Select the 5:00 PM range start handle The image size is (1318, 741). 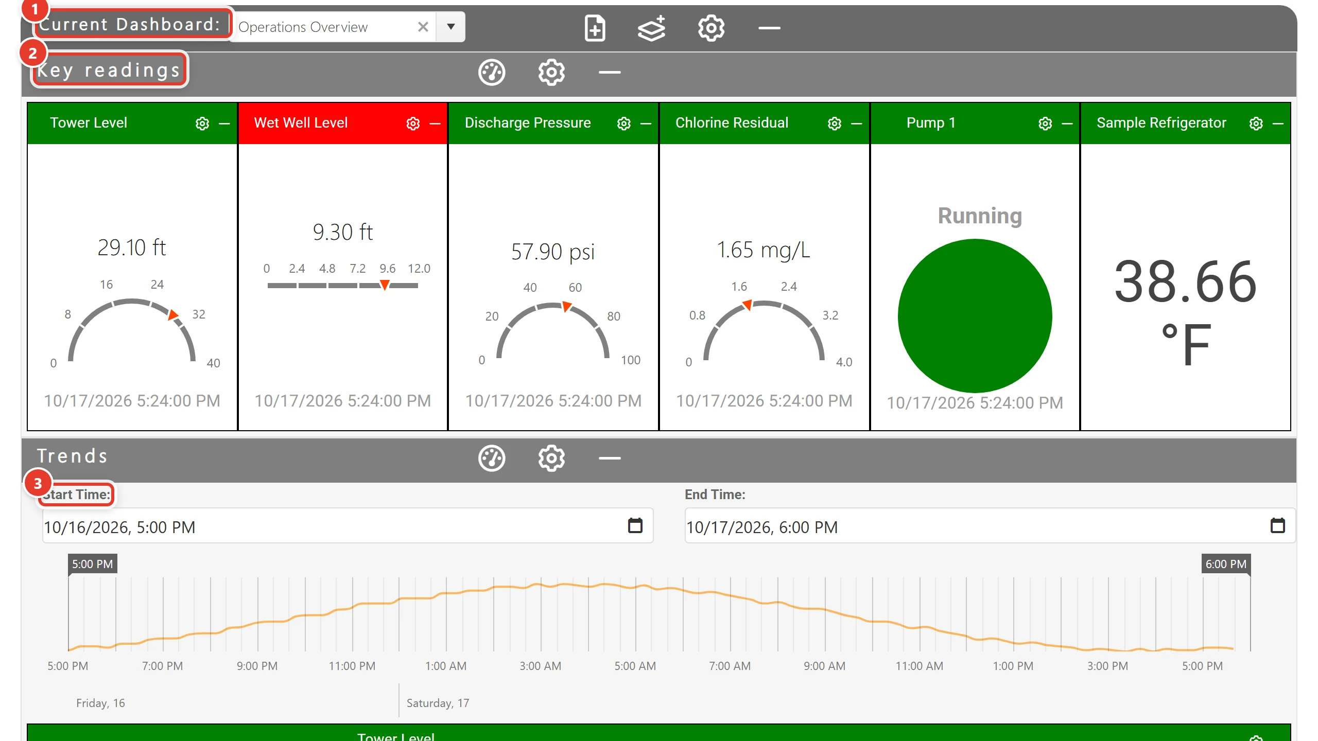pyautogui.click(x=93, y=564)
